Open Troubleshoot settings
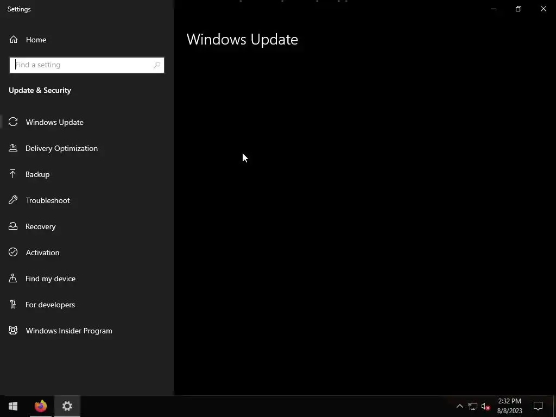 (x=48, y=200)
